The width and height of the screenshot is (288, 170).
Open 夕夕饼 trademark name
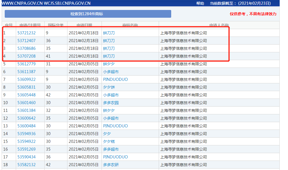[109, 87]
